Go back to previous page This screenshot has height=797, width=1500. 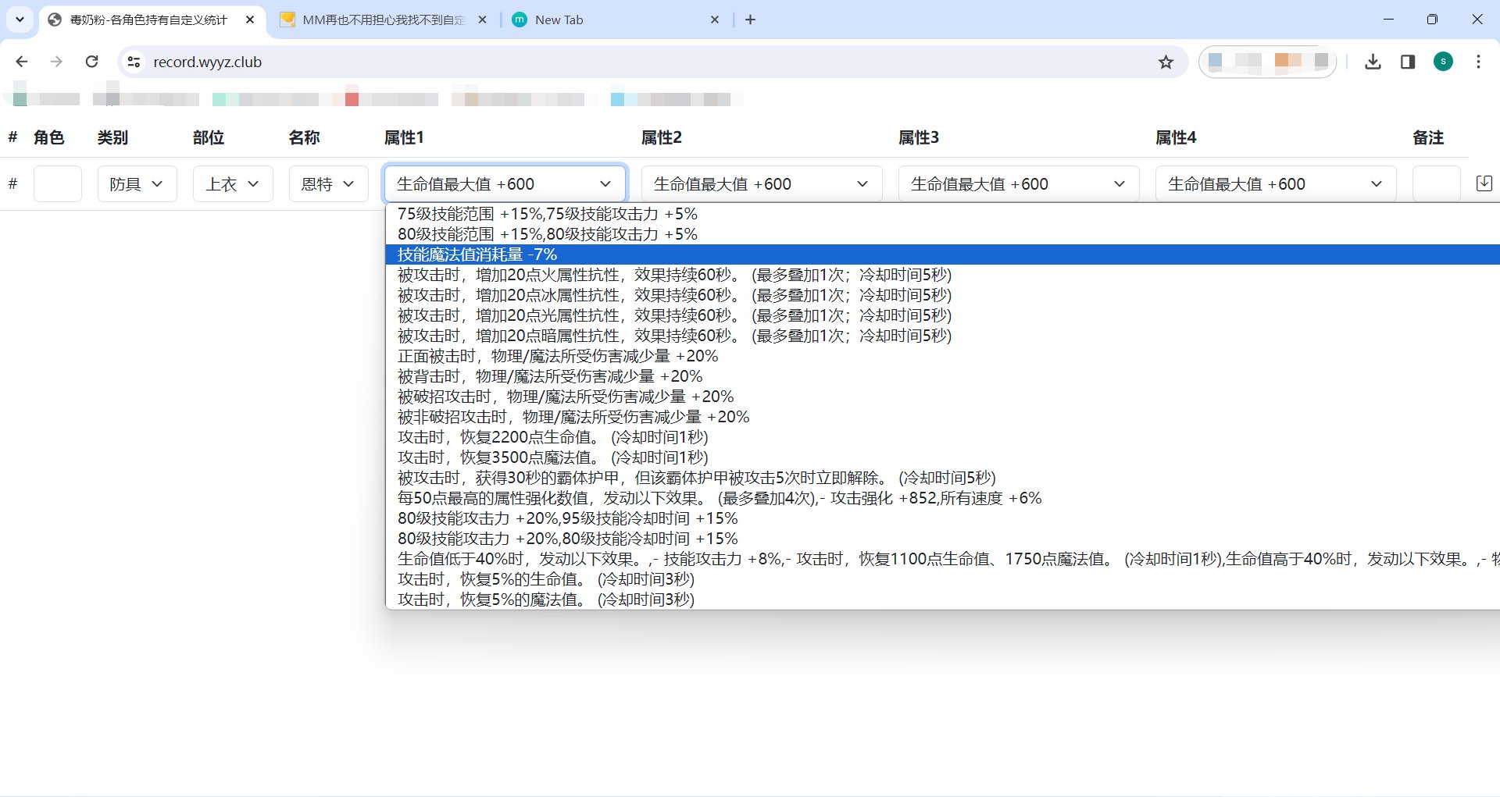click(22, 62)
